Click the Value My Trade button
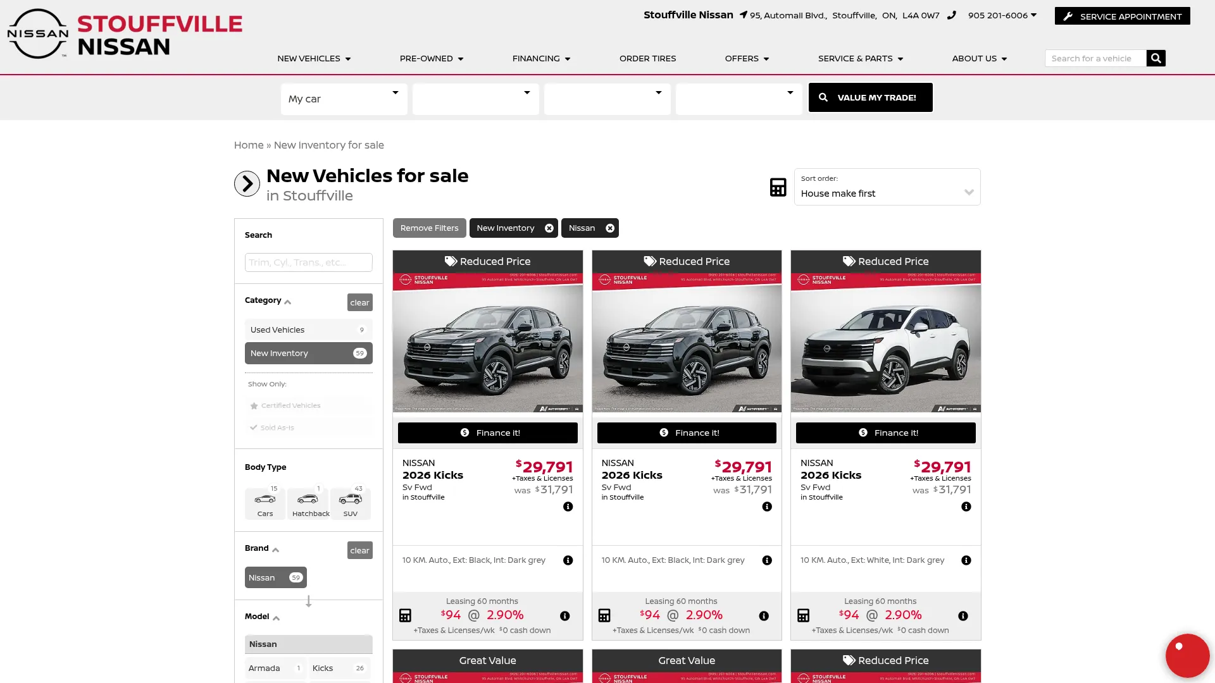Screen dimensions: 1215x683 [x=870, y=97]
